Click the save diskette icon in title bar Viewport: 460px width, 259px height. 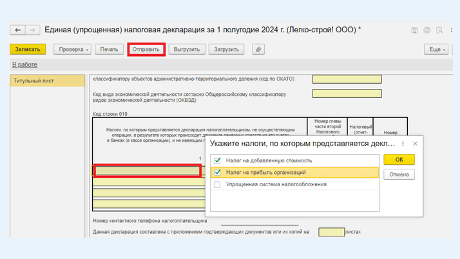pos(426,30)
